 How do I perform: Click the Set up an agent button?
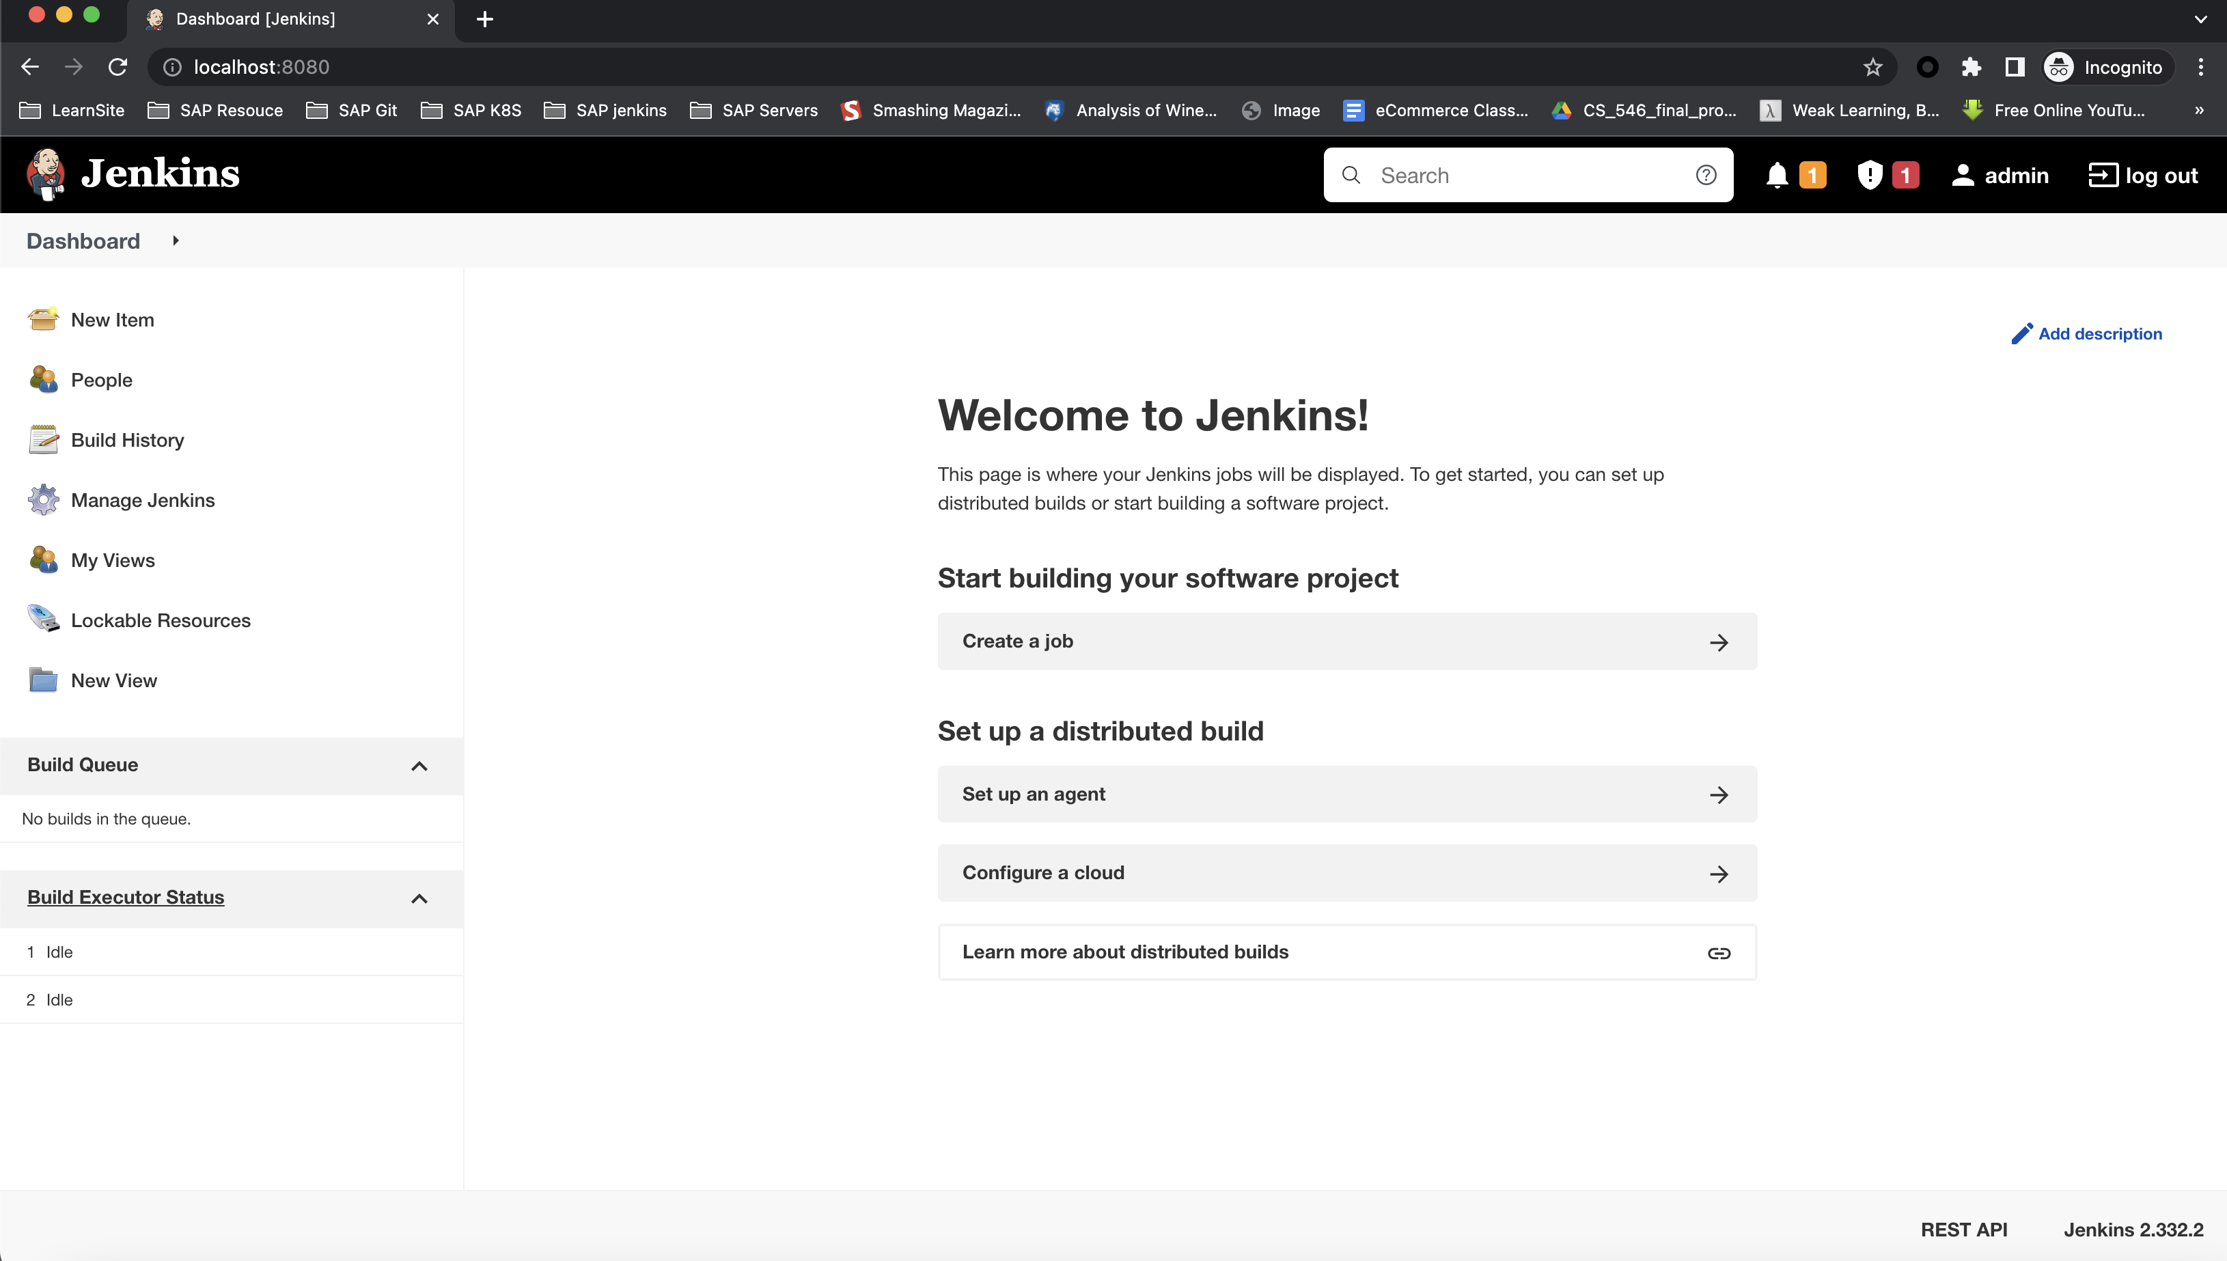(x=1346, y=794)
